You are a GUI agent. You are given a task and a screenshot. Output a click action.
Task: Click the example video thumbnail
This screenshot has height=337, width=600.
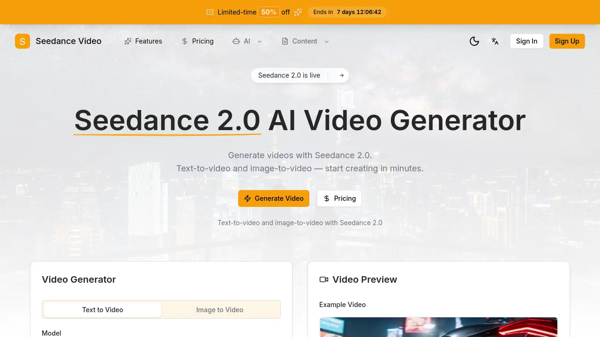click(x=439, y=327)
